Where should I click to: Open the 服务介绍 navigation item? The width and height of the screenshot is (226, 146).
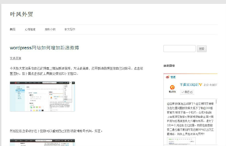point(50,29)
